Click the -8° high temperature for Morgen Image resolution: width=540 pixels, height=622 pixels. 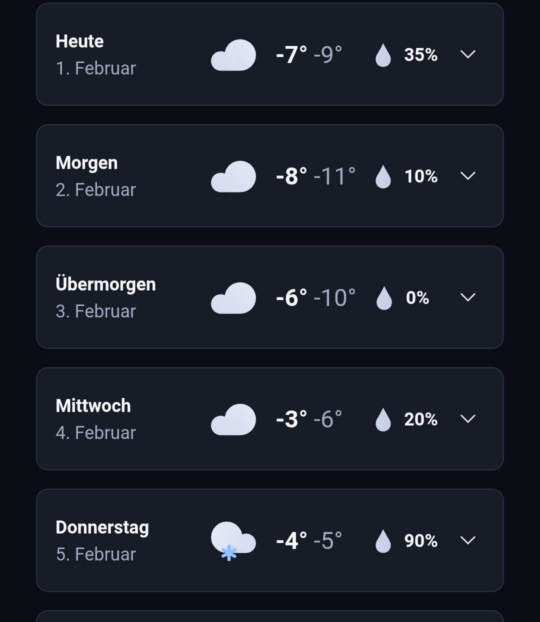pos(291,176)
